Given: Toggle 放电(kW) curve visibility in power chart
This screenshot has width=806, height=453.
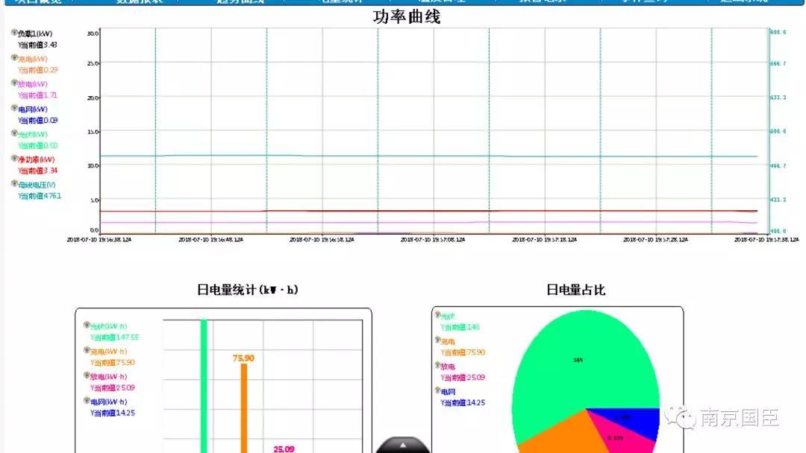Looking at the screenshot, I should coord(14,83).
